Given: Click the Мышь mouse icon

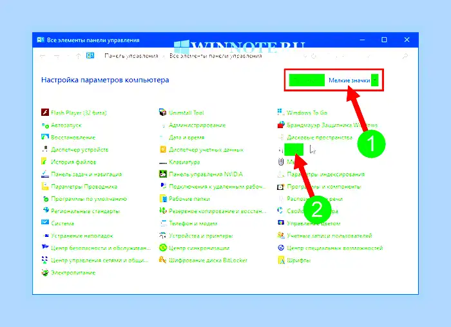Looking at the screenshot, I should pos(281,162).
